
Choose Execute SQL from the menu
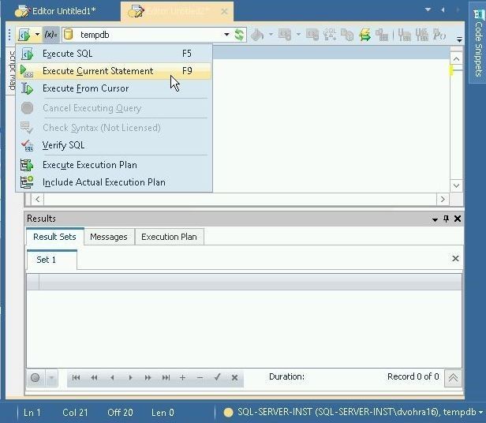pos(68,54)
